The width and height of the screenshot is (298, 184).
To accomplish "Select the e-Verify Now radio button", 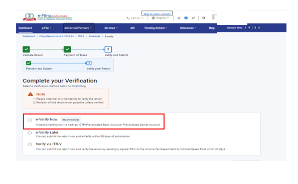I will [30, 120].
